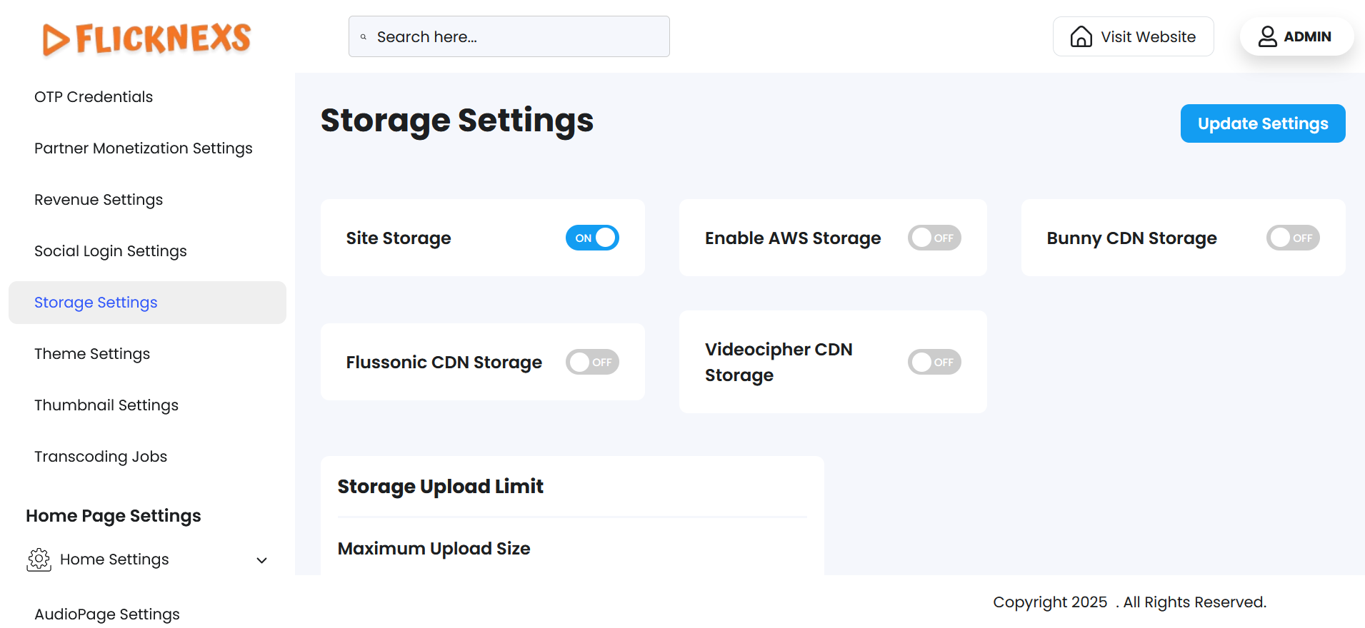1365x628 pixels.
Task: Open OTP Credentials in sidebar
Action: pyautogui.click(x=94, y=97)
